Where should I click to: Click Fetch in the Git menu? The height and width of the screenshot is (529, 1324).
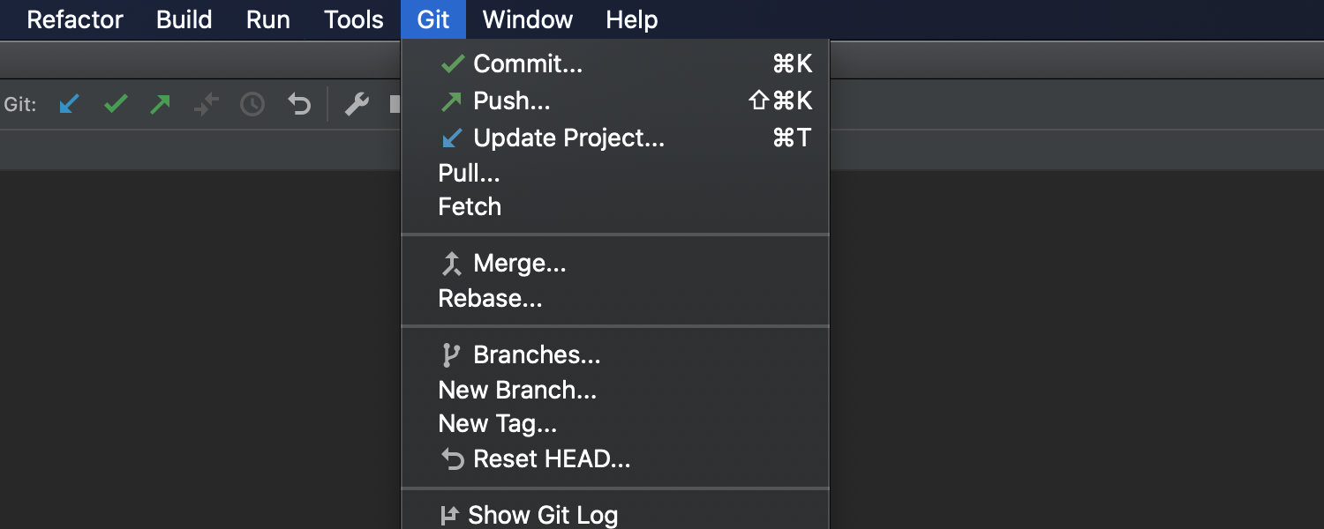470,207
